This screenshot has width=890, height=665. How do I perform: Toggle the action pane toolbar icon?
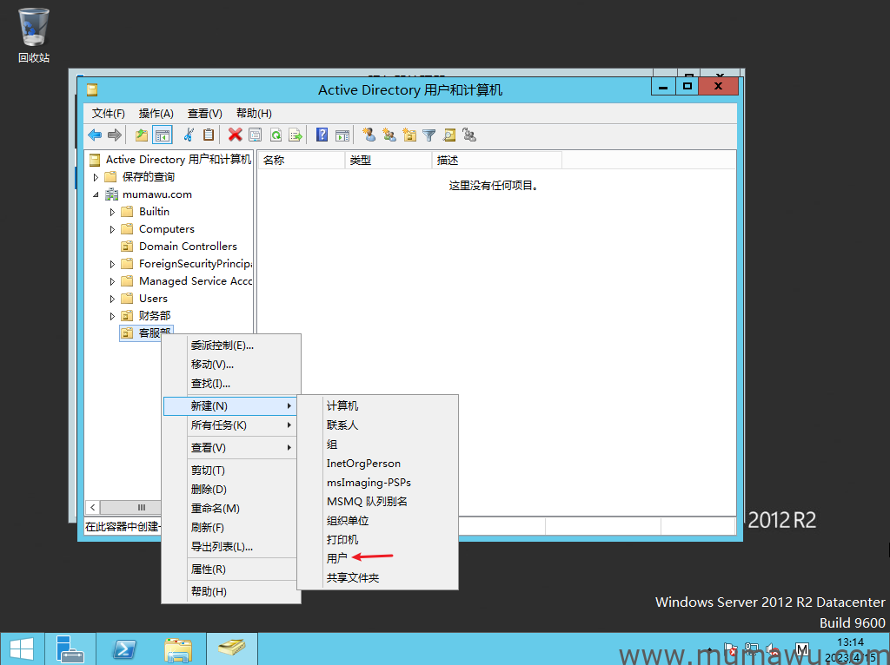click(x=342, y=135)
